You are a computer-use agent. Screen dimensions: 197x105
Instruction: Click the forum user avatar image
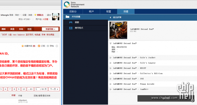click(x=56, y=17)
